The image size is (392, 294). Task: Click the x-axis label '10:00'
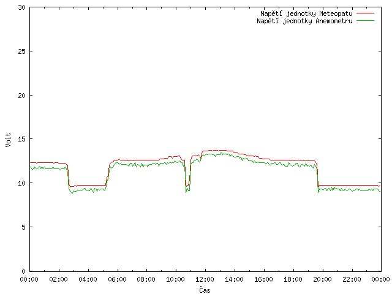tap(176, 279)
